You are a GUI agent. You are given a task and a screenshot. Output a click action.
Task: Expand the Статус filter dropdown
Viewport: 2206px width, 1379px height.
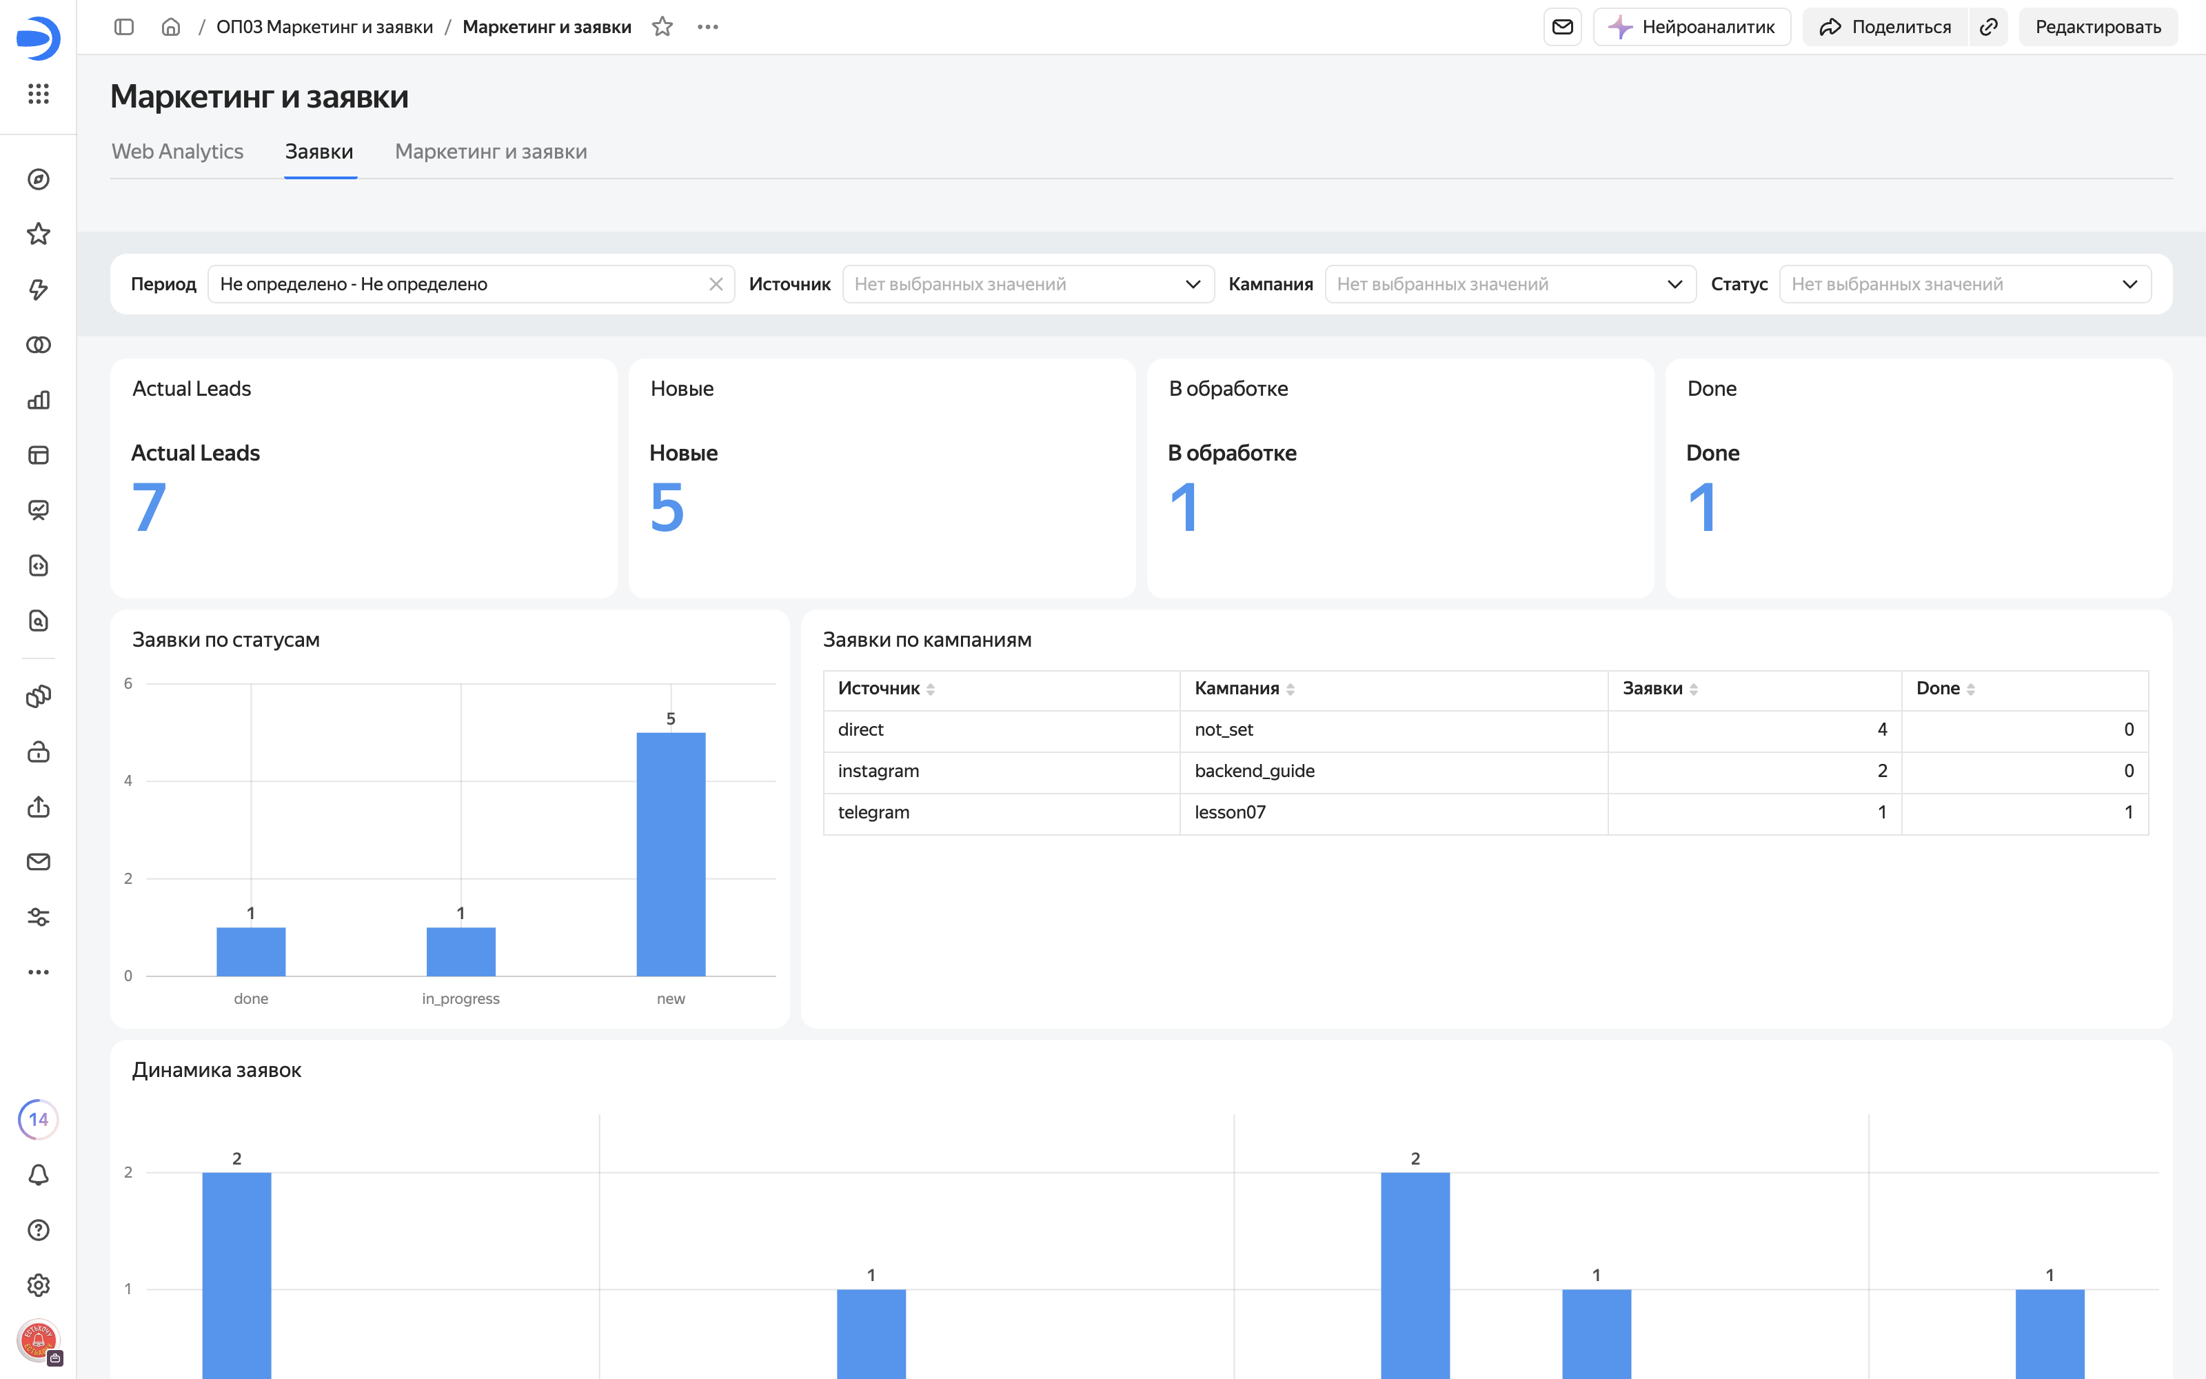(x=1965, y=285)
